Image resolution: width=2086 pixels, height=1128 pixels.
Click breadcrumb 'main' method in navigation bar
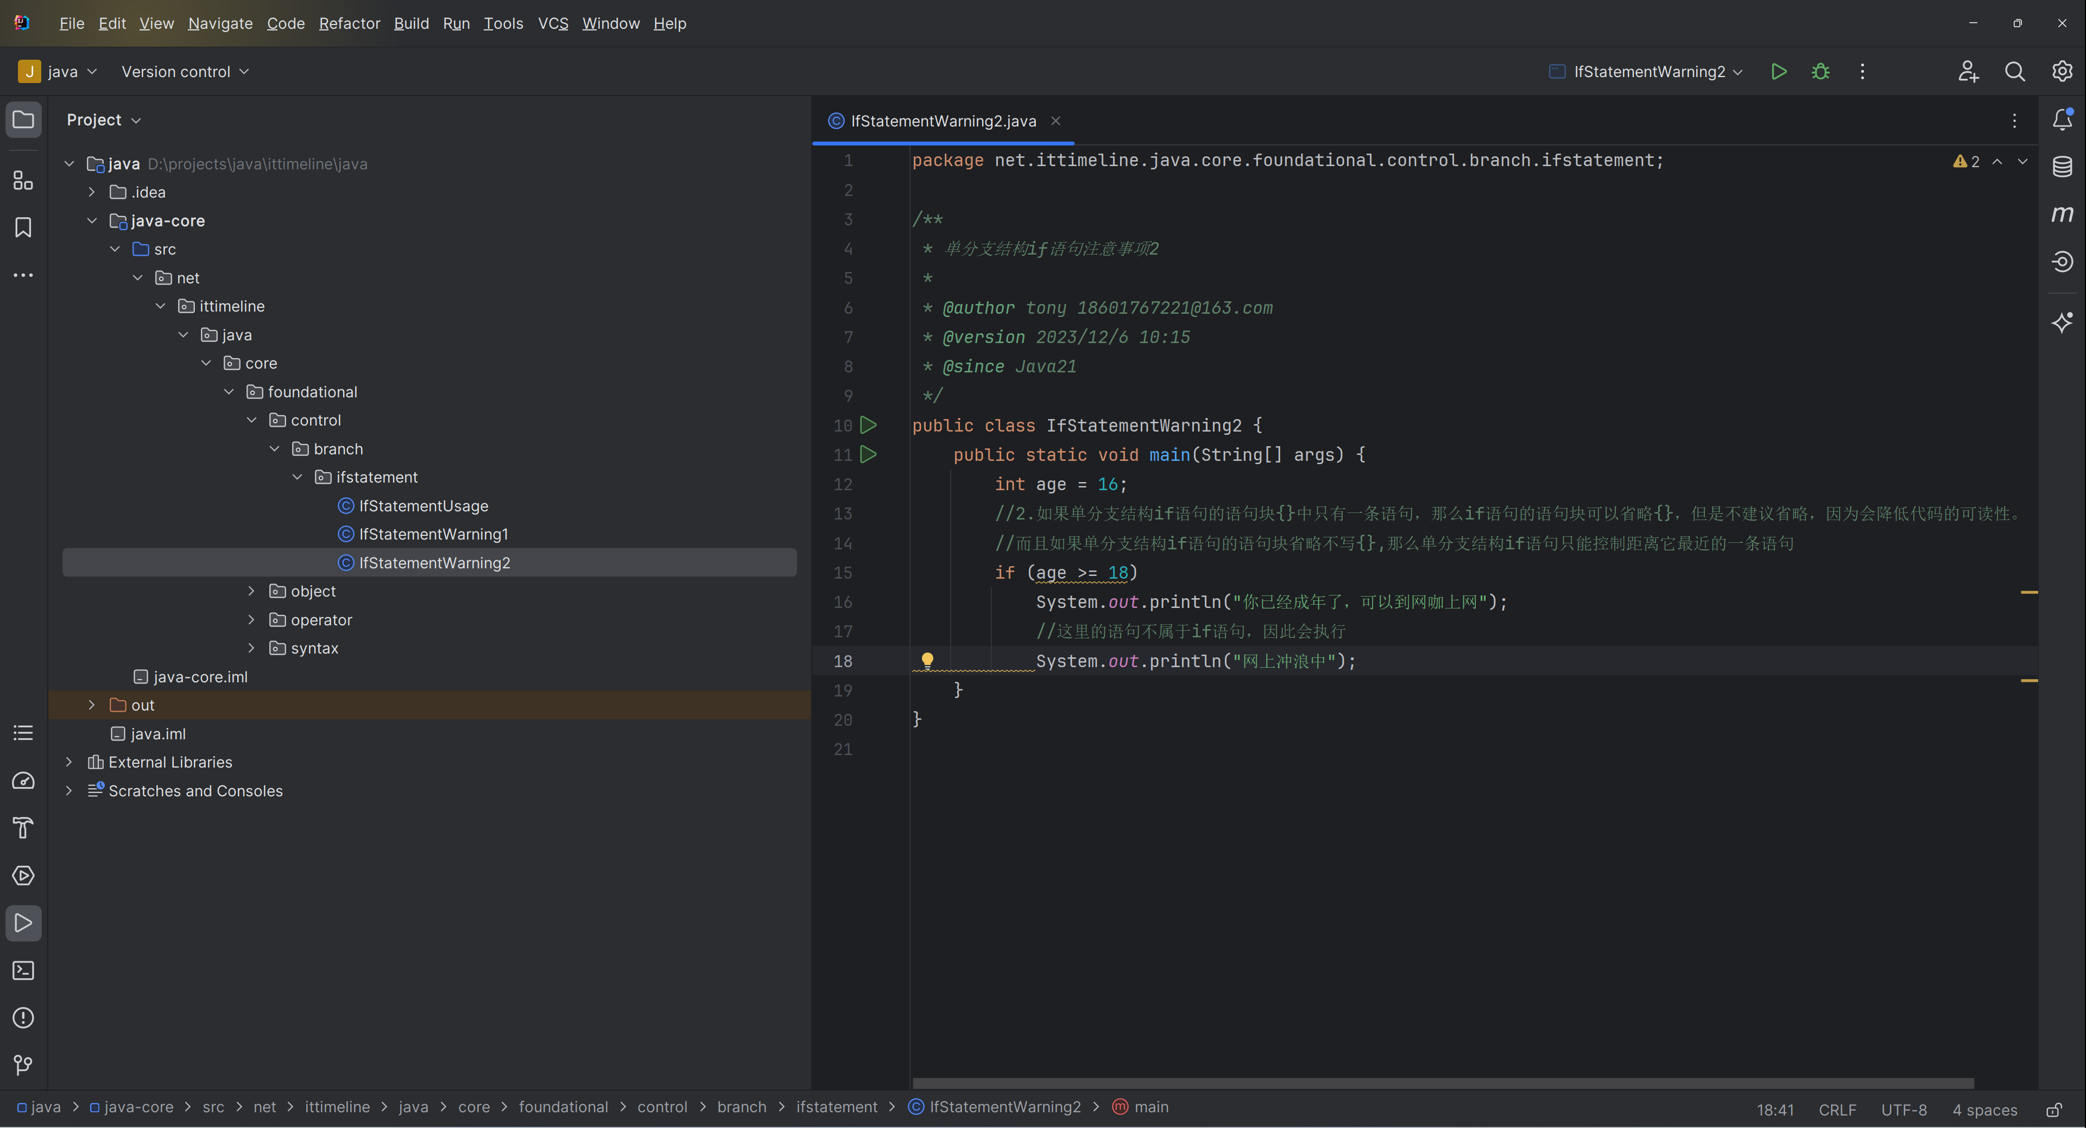(1140, 1106)
